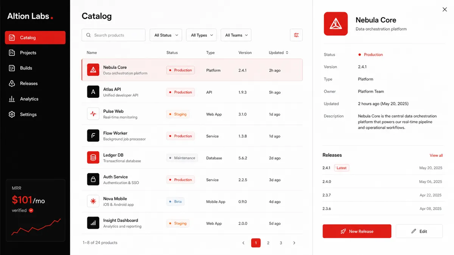Click the pencil icon on Edit button
The width and height of the screenshot is (454, 255).
click(x=414, y=231)
